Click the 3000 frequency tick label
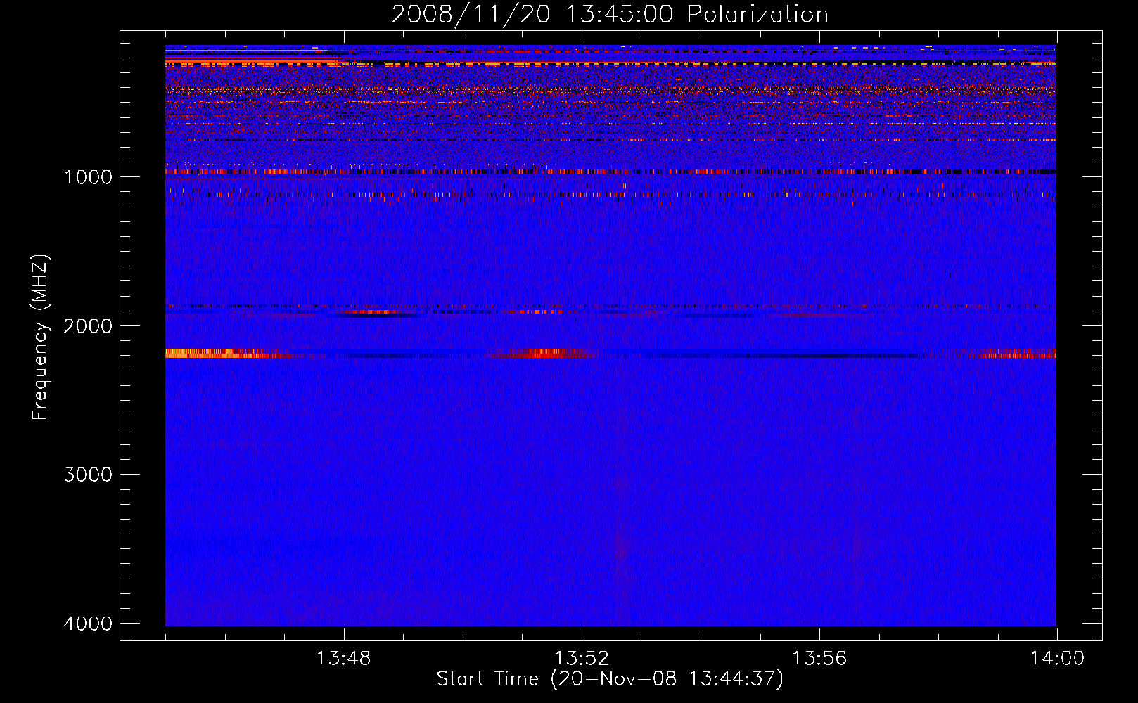 pos(88,475)
